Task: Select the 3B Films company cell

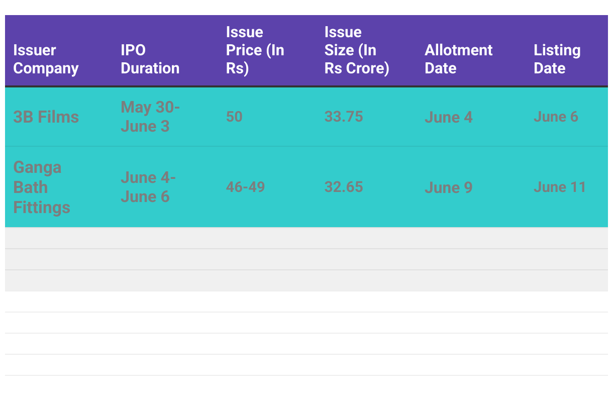Action: click(x=46, y=117)
